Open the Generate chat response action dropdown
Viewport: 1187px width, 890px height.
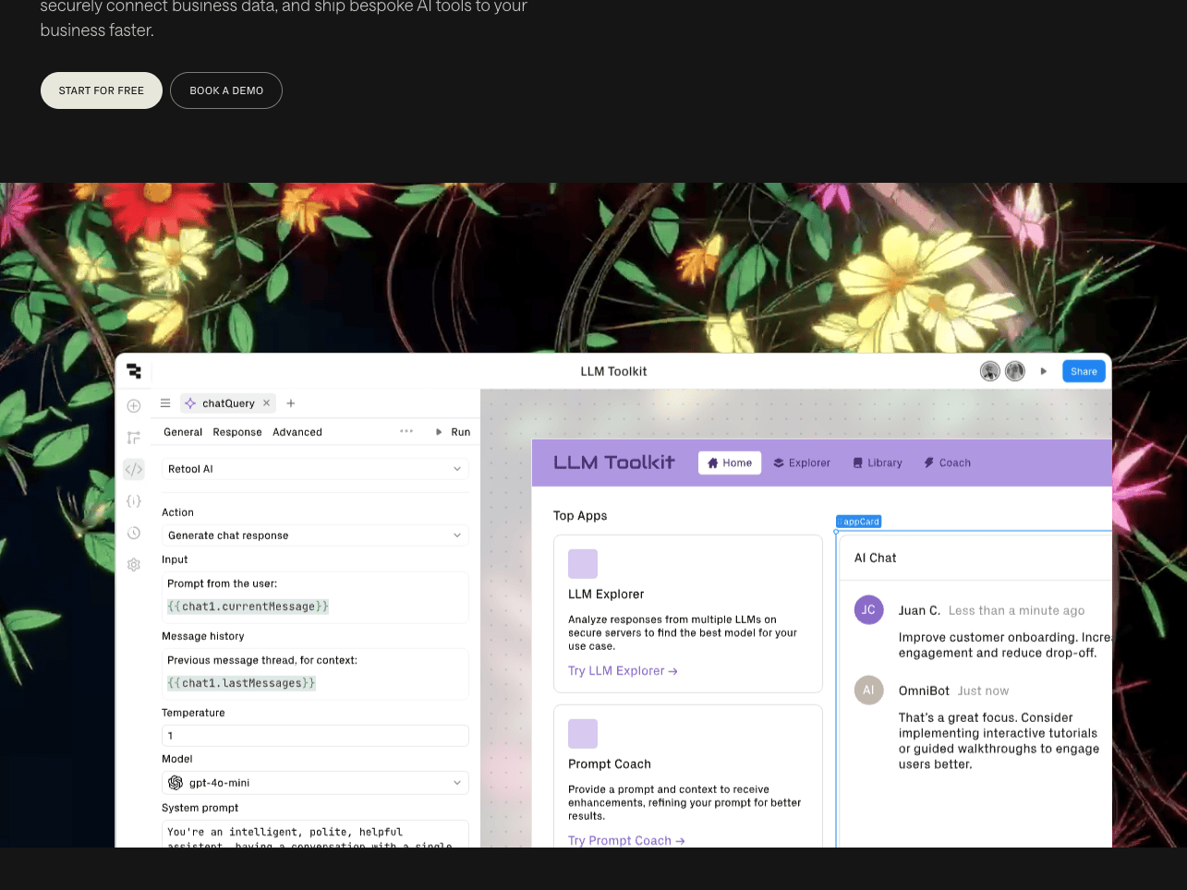click(315, 535)
